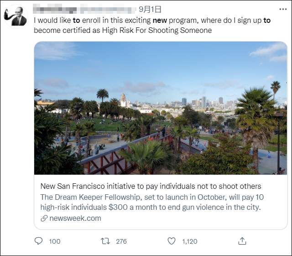Click the reply speech bubble icon
The height and width of the screenshot is (256, 292).
tap(39, 241)
